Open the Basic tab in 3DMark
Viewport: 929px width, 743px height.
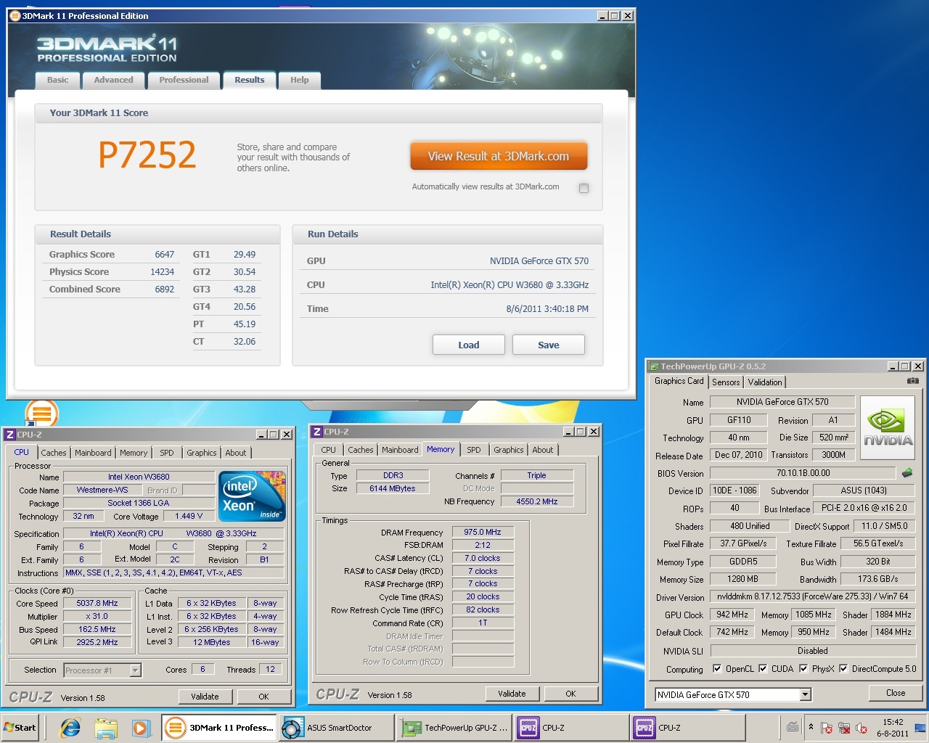click(x=58, y=80)
